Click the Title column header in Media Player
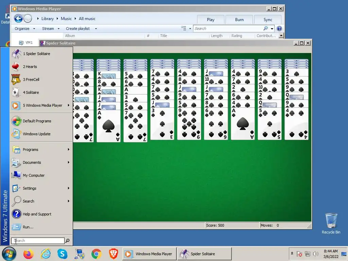Image resolution: width=348 pixels, height=261 pixels. (163, 36)
